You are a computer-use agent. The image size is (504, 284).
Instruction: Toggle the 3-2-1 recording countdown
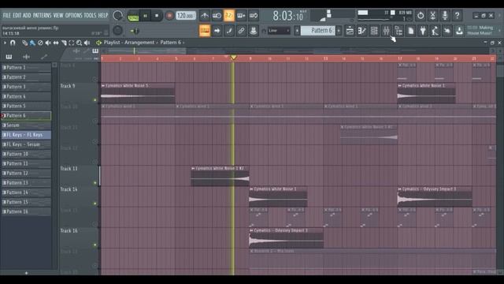coord(229,16)
